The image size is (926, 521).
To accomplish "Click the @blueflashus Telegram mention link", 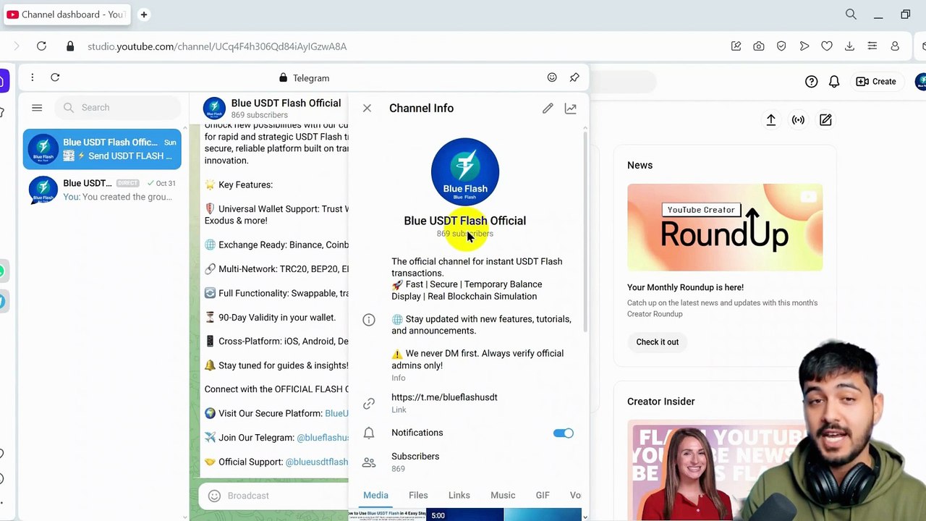I will click(x=323, y=438).
